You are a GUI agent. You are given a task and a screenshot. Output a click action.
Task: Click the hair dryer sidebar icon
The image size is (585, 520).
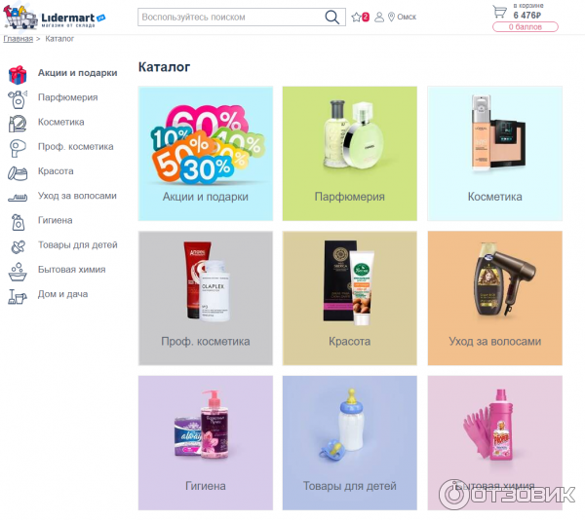point(18,148)
